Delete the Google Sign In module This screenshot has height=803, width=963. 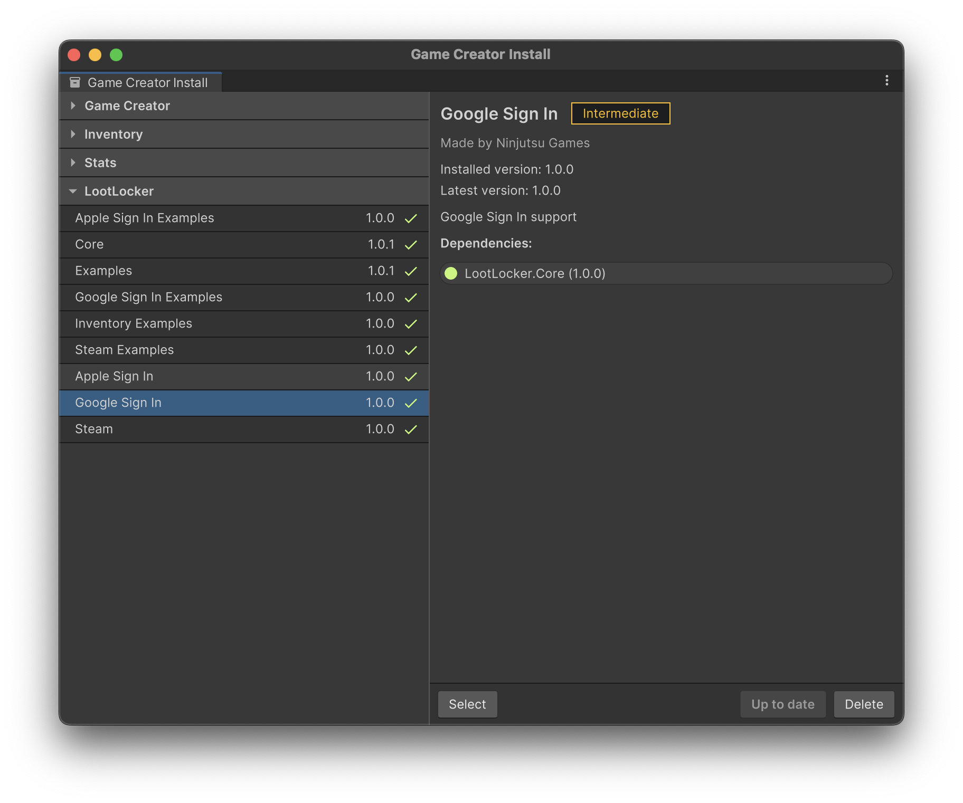coord(863,704)
